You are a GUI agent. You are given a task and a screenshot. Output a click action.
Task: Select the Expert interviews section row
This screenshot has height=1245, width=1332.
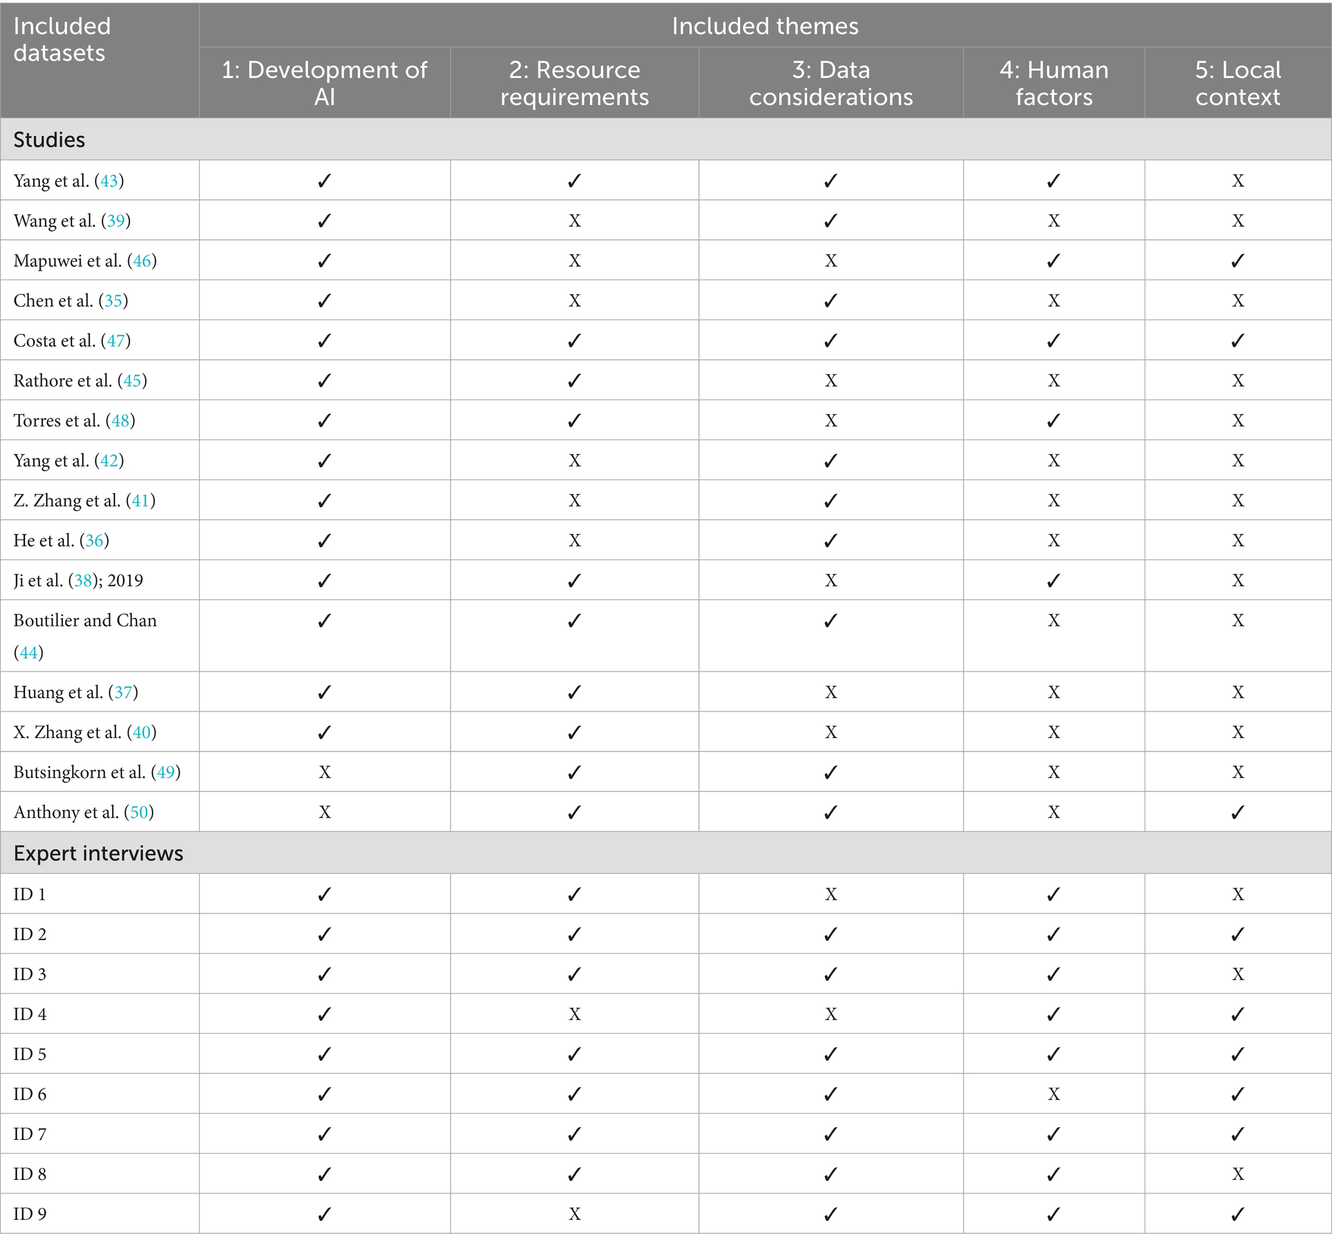98,853
